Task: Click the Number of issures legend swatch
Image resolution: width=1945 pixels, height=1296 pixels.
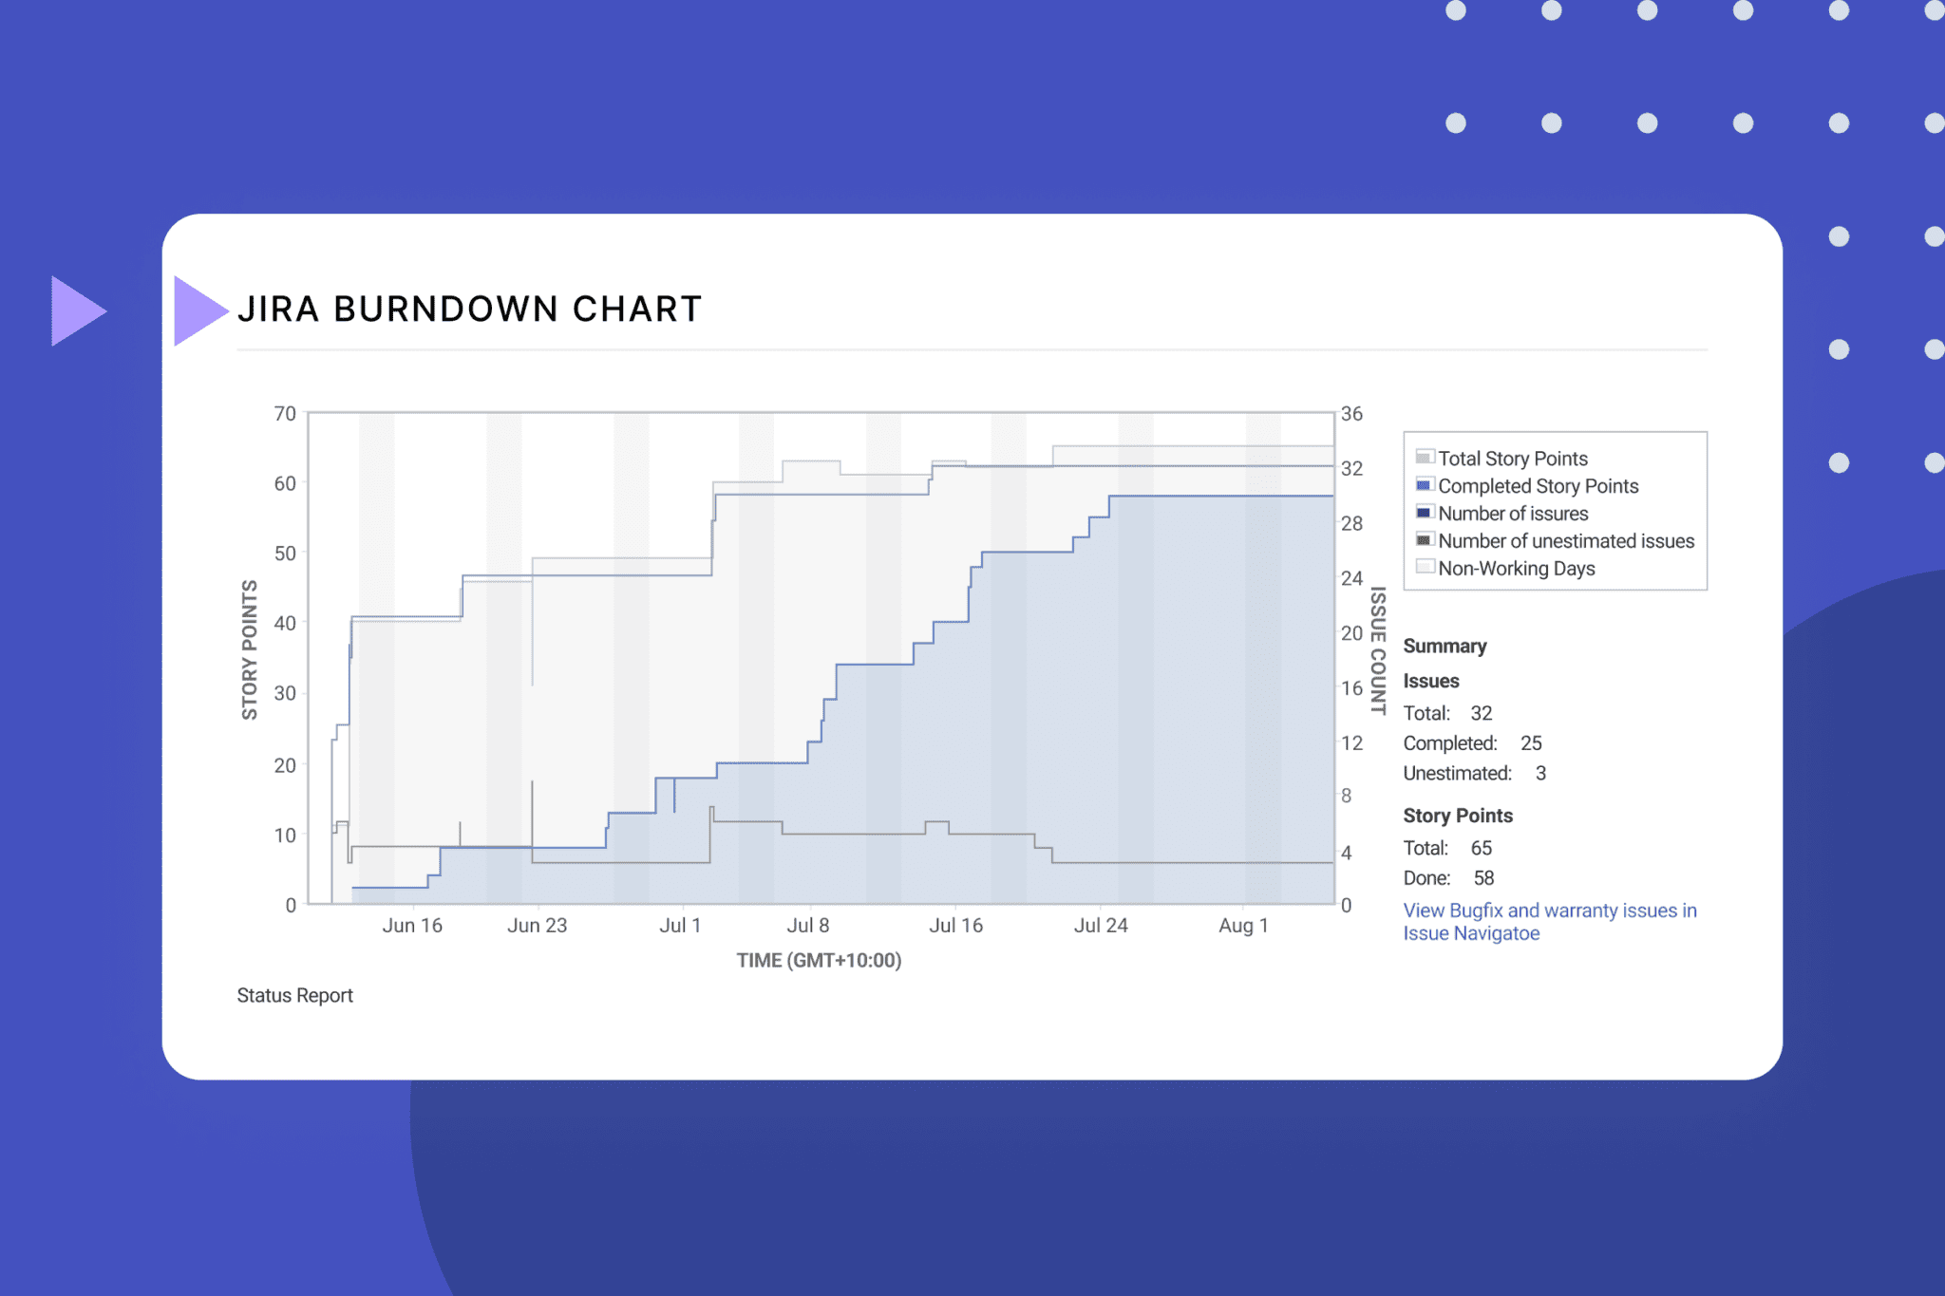Action: pyautogui.click(x=1424, y=513)
